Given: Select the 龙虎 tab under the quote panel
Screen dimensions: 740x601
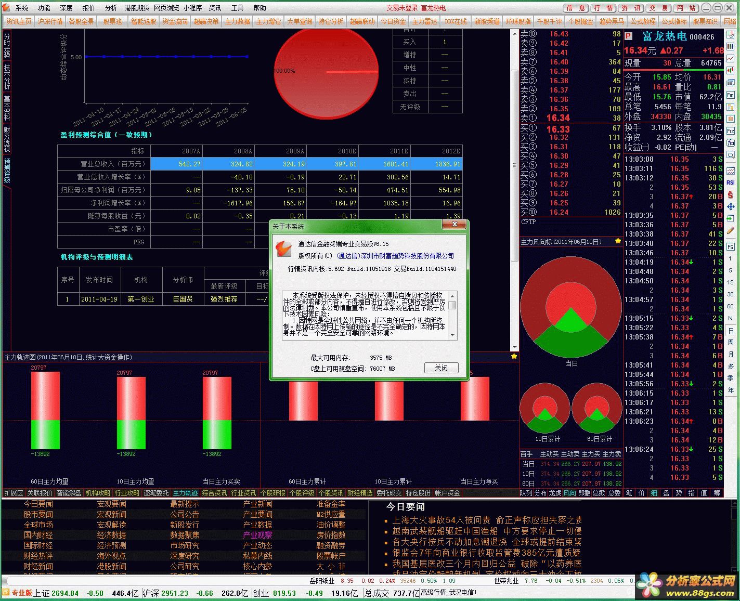Looking at the screenshot, I should 555,493.
